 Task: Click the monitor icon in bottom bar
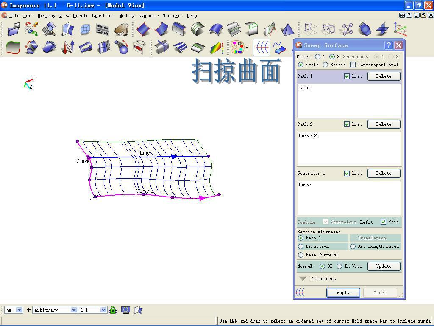125,310
